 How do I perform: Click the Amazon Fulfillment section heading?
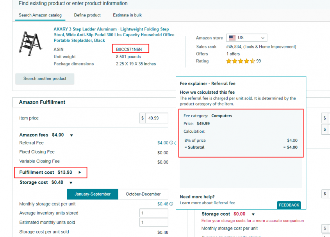42,102
